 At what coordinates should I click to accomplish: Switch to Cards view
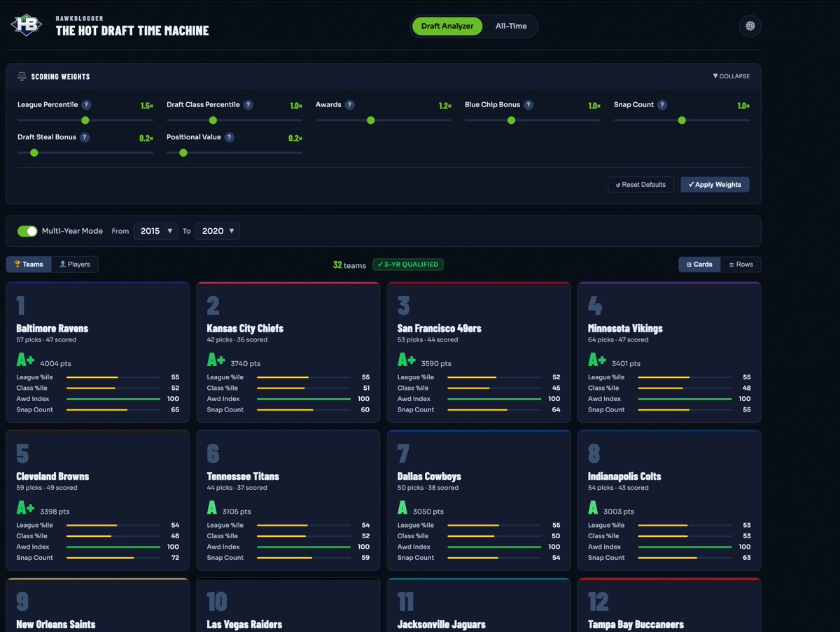point(699,265)
